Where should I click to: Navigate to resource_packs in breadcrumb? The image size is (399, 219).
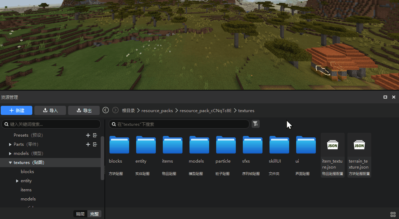coord(157,110)
